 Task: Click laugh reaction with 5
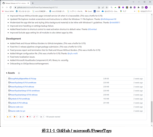click(x=16, y=117)
